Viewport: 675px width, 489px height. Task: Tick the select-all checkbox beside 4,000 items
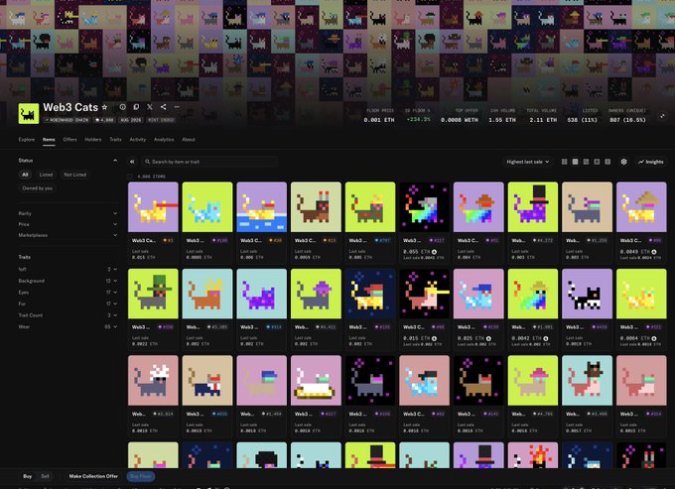[130, 177]
